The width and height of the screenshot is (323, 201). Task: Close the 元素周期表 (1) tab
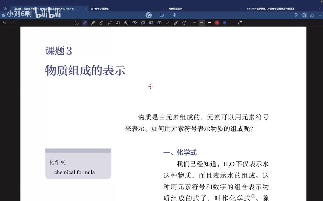(241, 9)
